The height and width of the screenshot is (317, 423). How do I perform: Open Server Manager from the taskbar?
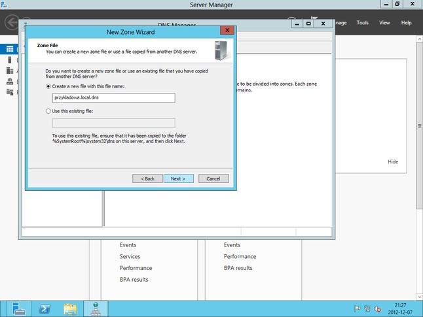[18, 309]
